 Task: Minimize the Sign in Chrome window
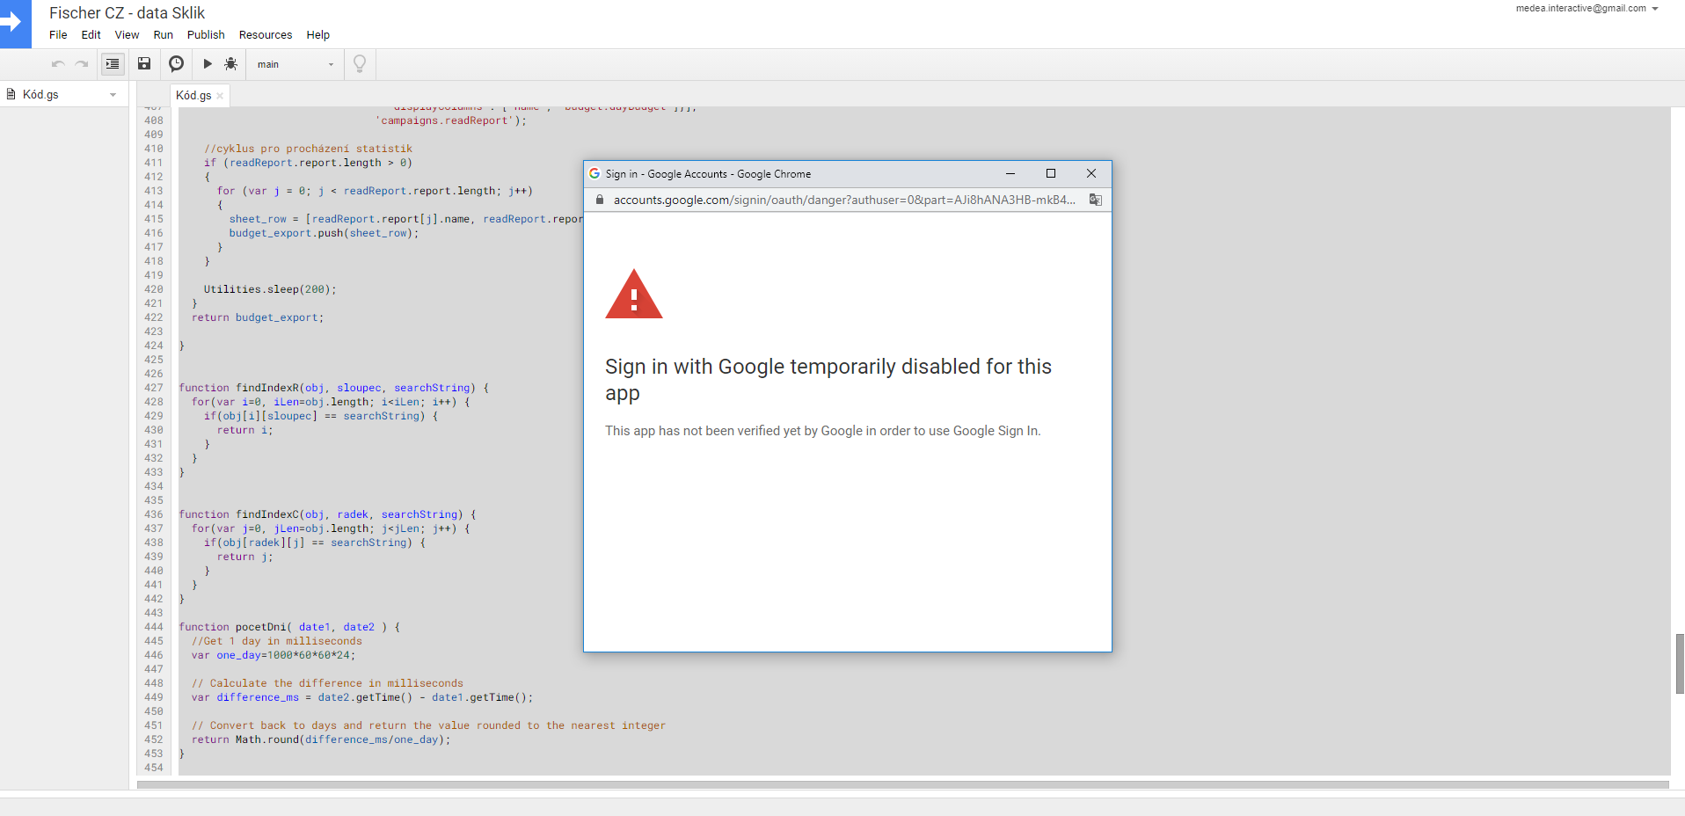(x=1010, y=174)
